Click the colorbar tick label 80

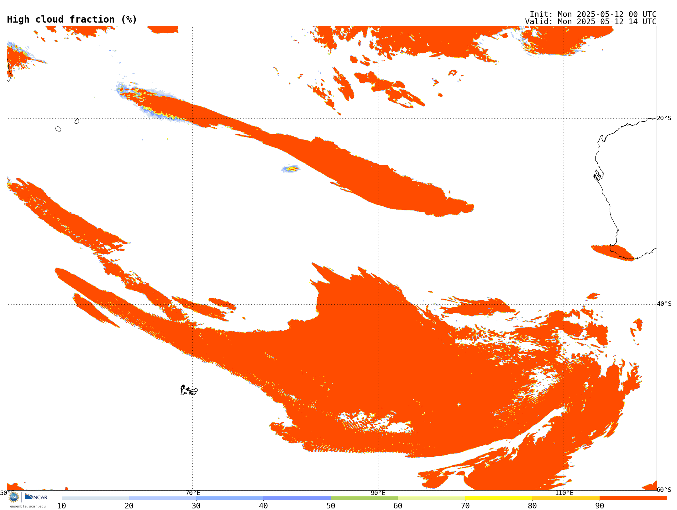point(532,506)
